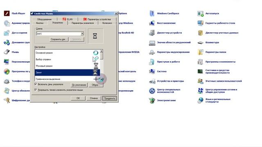Click the pointer list scrollbar thumb
Screen dimensions: 262x147
pos(102,56)
